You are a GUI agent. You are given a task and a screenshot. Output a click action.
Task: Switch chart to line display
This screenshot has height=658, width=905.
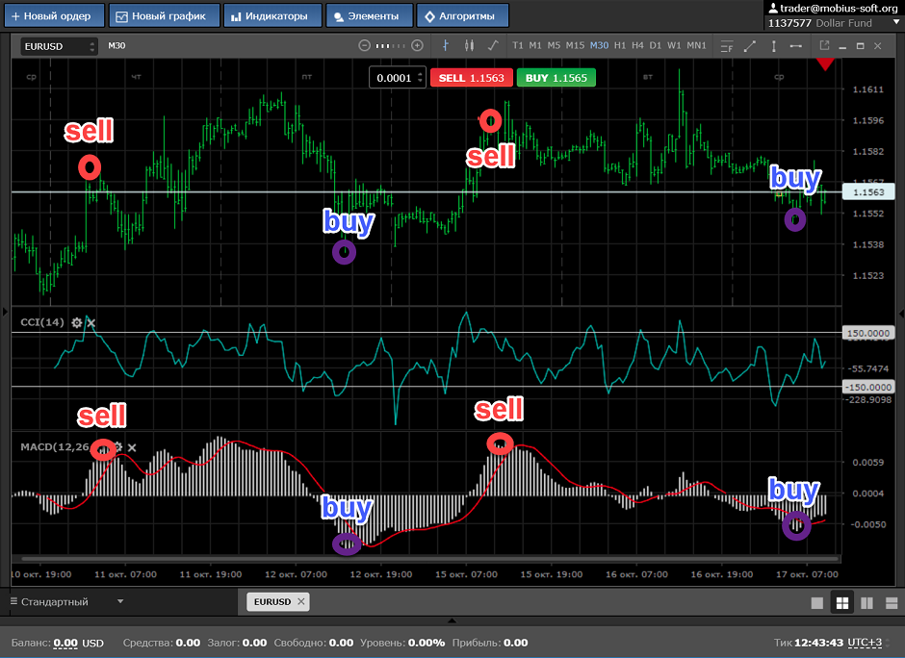point(493,45)
